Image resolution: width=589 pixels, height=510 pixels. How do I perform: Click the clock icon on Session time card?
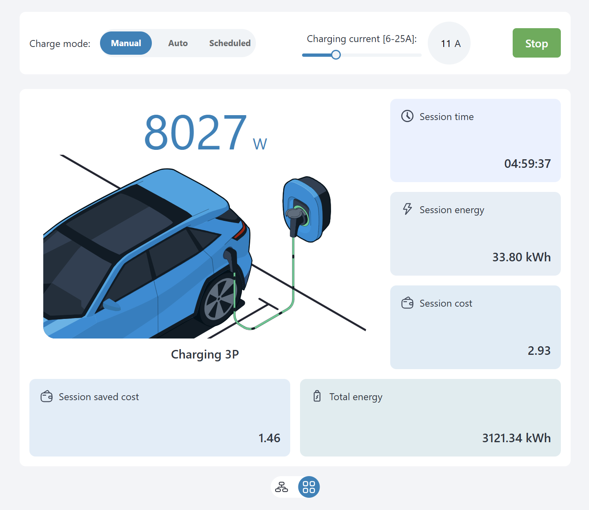(407, 116)
